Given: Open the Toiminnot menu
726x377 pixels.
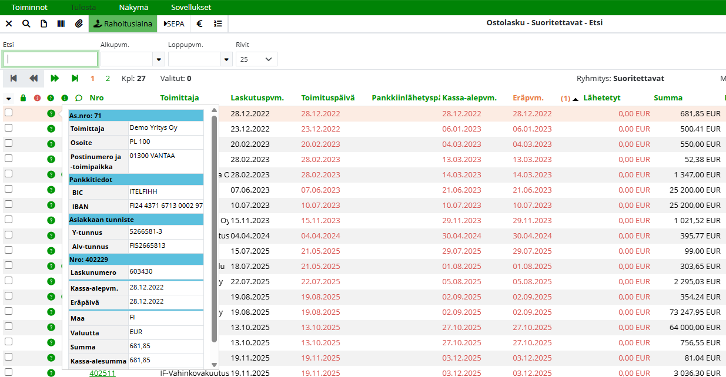Looking at the screenshot, I should tap(29, 8).
